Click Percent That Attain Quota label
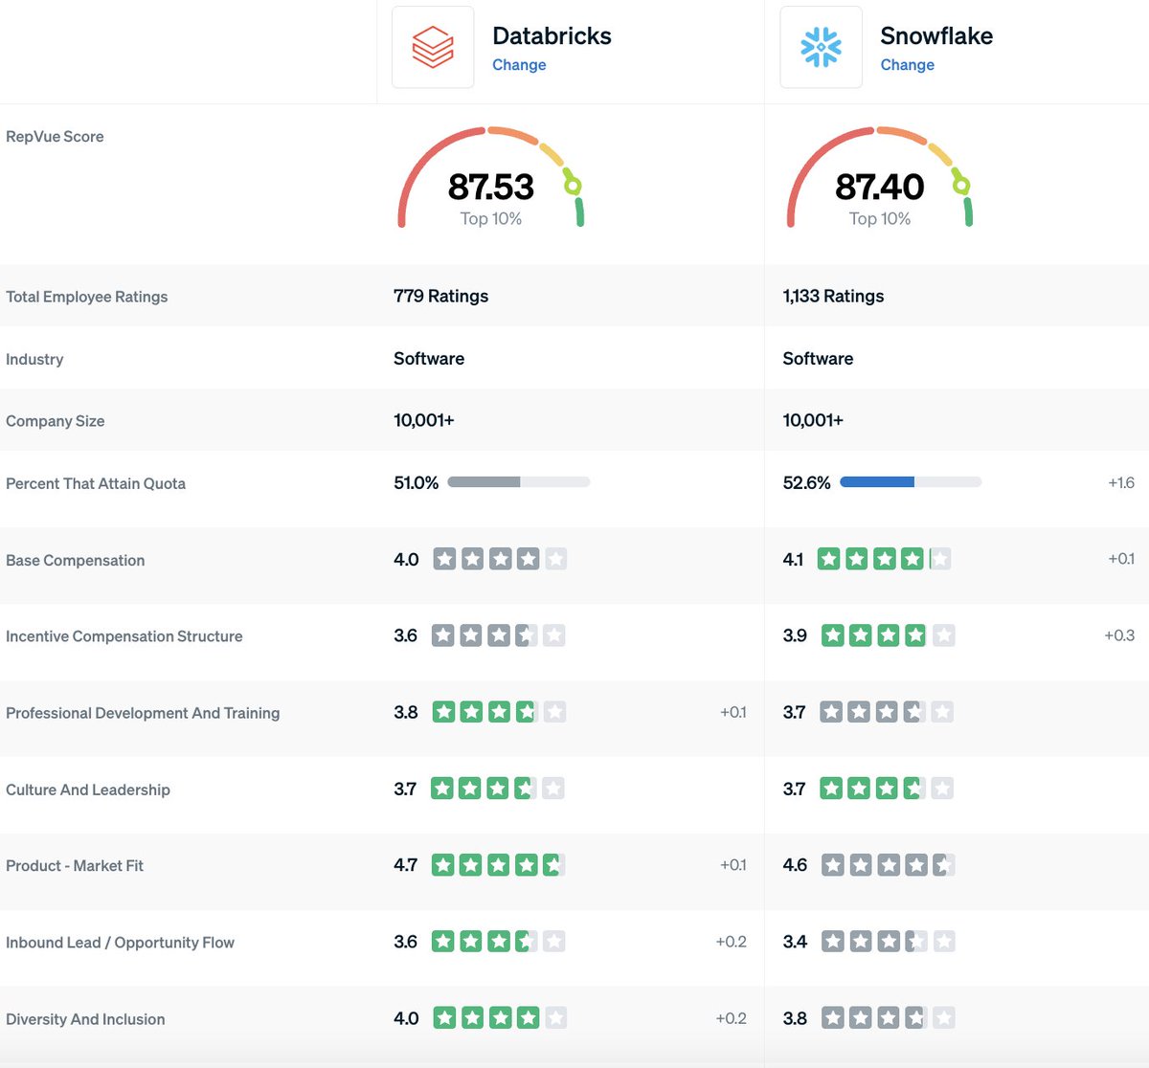1149x1068 pixels. [x=96, y=484]
